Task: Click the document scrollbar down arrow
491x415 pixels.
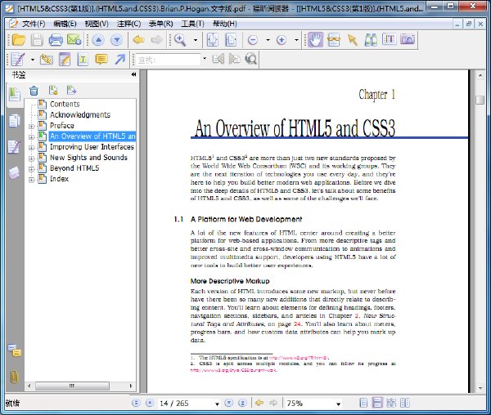Action: click(x=480, y=388)
